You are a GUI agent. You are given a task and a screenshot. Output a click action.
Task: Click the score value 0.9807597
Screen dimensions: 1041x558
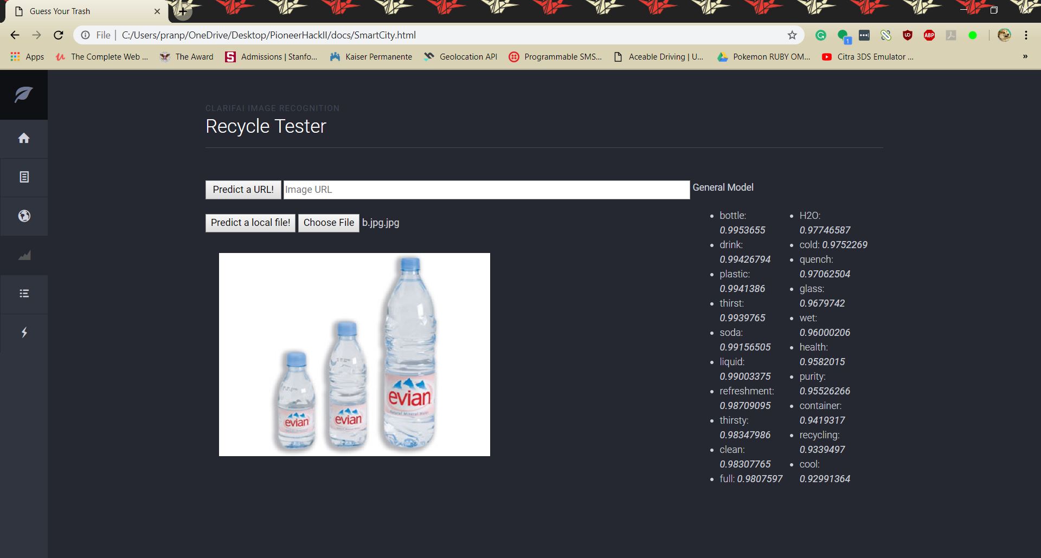pos(760,479)
